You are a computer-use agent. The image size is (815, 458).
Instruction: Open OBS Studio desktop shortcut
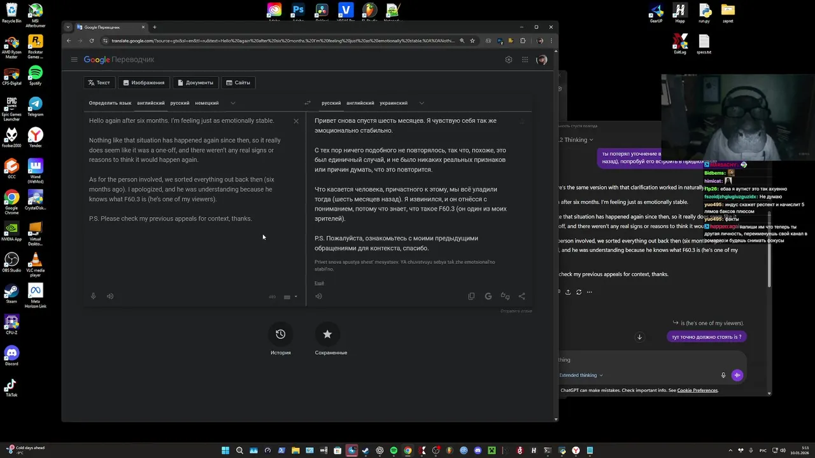[x=11, y=262]
